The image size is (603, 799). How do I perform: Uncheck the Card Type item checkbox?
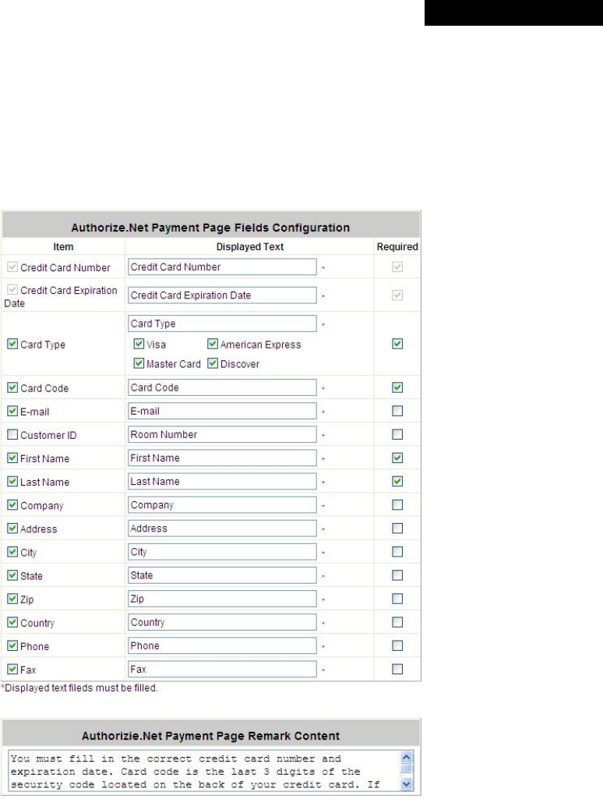[x=12, y=344]
